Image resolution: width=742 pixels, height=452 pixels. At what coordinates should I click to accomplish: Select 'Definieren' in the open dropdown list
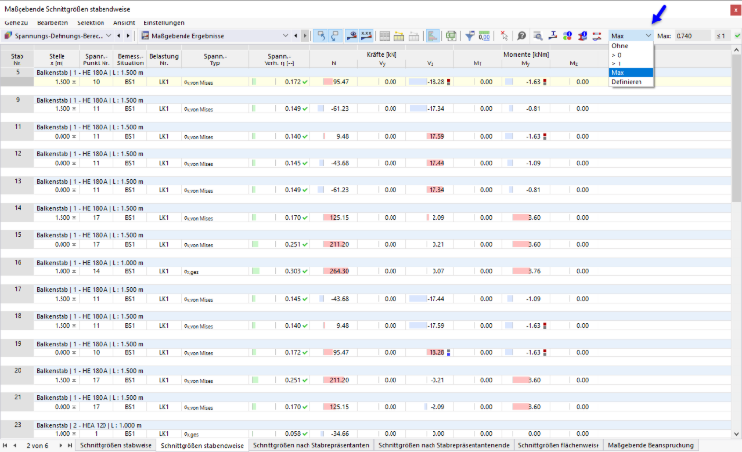627,82
